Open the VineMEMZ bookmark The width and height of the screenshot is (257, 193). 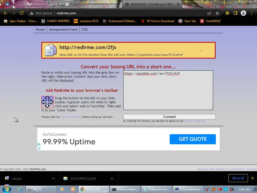pos(210,21)
